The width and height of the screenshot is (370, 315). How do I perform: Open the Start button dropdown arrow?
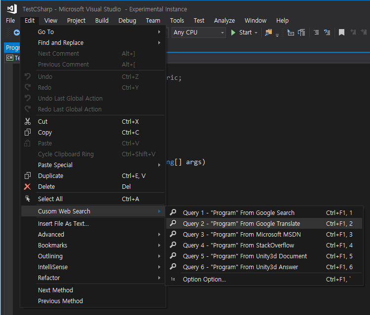256,33
